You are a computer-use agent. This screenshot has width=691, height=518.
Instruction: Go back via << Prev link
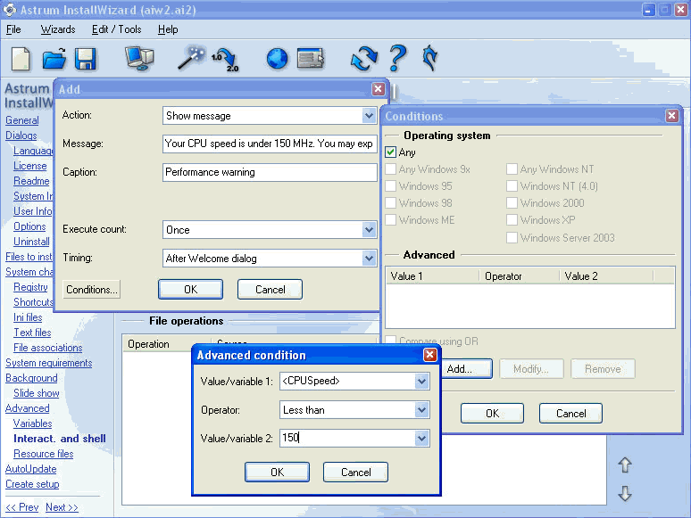coord(22,507)
